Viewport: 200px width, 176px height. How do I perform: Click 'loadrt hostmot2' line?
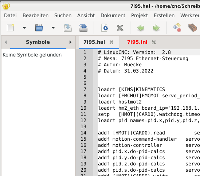pos(120,102)
